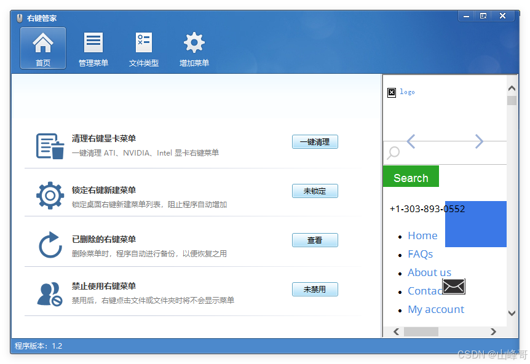Click the horizontal scrollbar left arrow

[397, 332]
